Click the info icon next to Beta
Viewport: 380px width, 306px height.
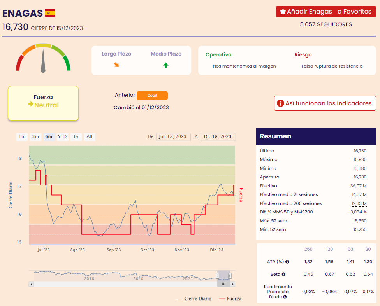(x=283, y=274)
